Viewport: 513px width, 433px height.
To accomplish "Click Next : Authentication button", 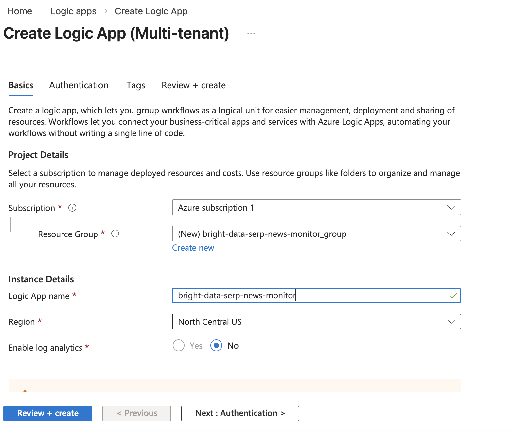I will tap(240, 413).
